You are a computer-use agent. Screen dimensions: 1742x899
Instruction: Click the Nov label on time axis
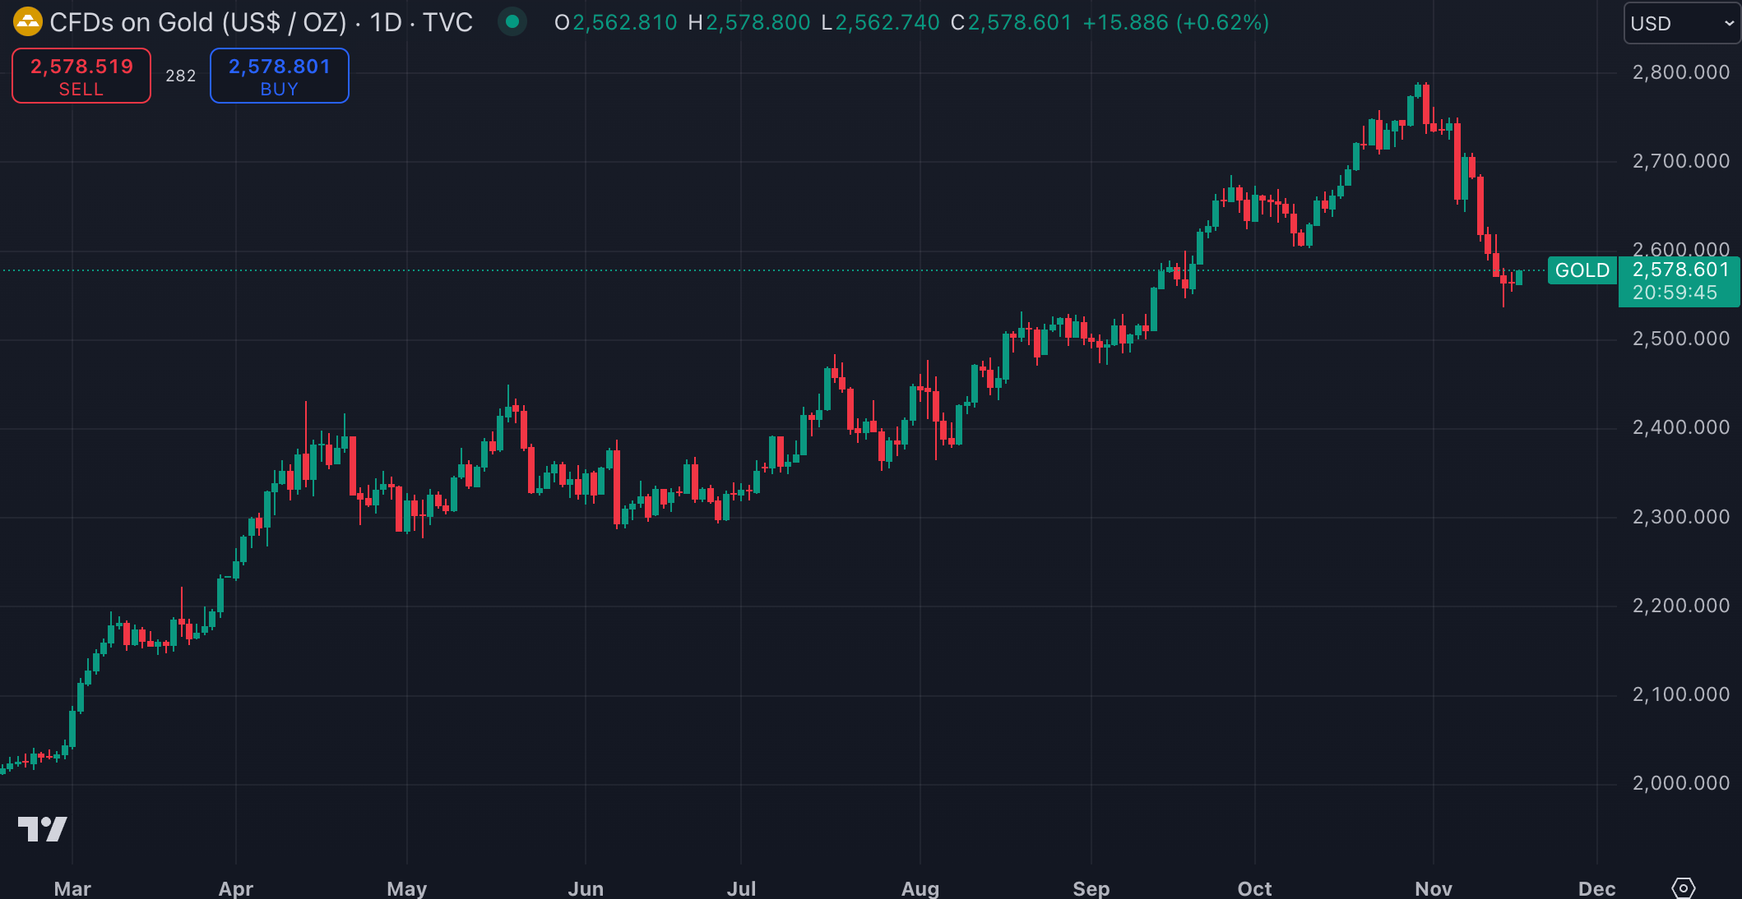(1434, 888)
